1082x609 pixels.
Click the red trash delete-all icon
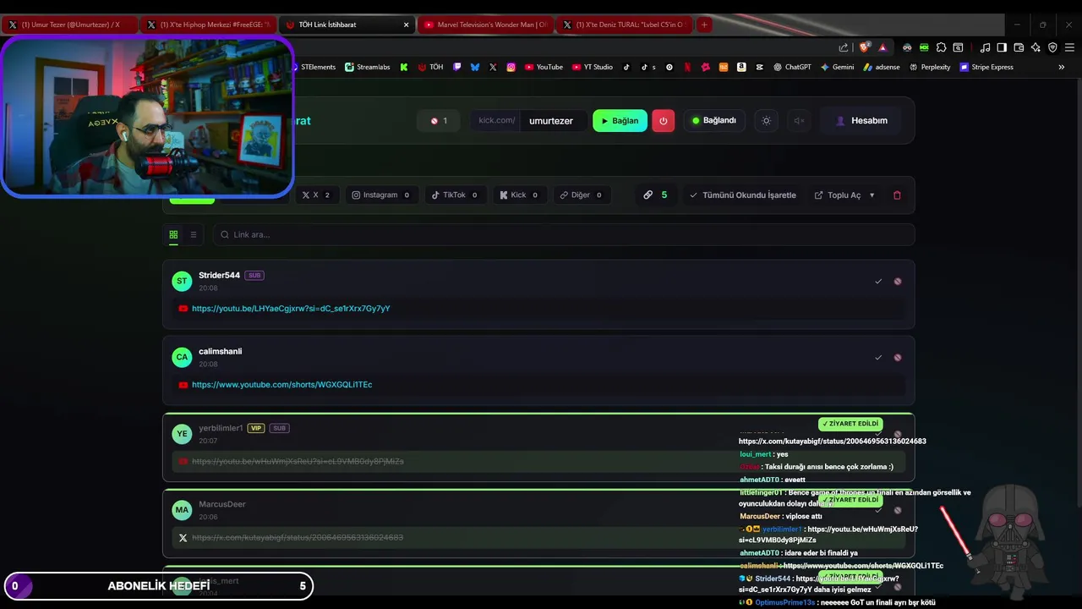coord(897,195)
